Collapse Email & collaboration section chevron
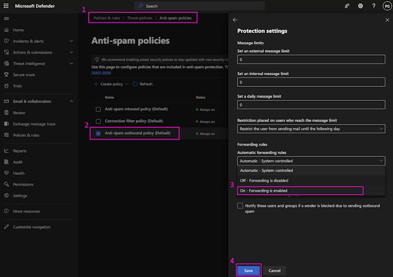This screenshot has height=277, width=393. pyautogui.click(x=71, y=101)
